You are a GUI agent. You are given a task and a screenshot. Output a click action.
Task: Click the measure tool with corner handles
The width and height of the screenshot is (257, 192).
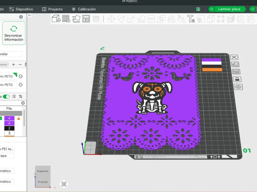[221, 19]
